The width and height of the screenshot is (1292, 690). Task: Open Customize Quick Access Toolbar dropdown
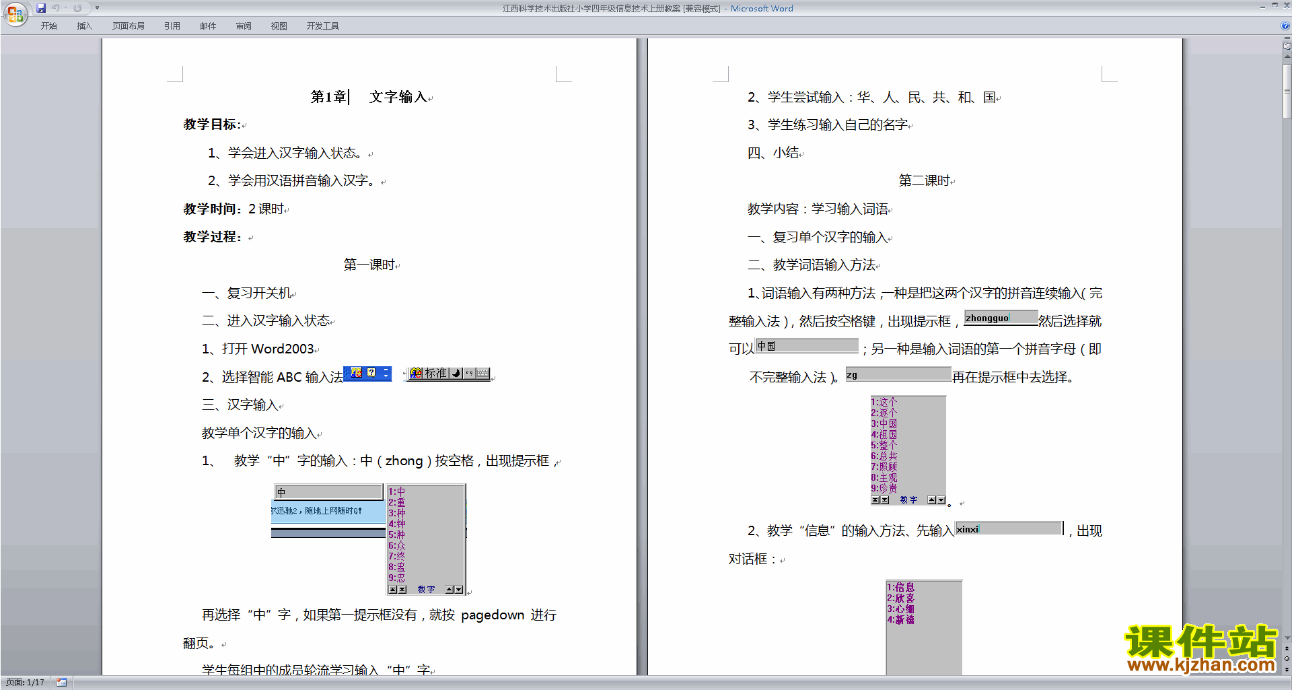97,8
